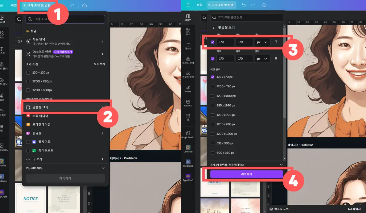Click the undo arrow in right screenshot

(244, 5)
